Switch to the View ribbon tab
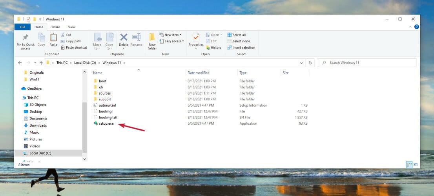This screenshot has width=434, height=196. click(72, 27)
